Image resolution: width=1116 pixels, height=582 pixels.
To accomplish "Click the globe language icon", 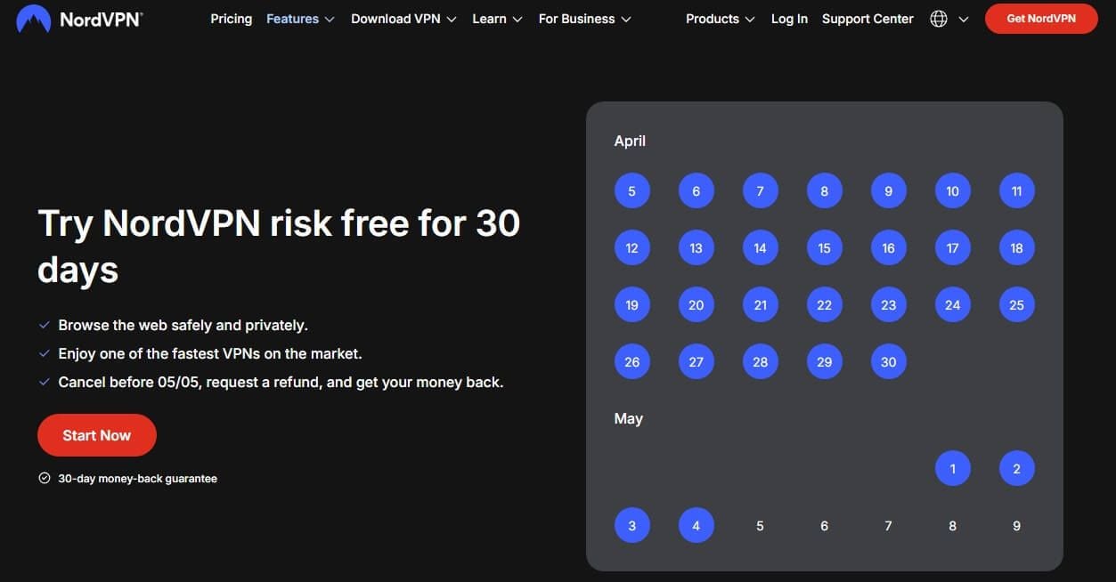I will pos(939,19).
